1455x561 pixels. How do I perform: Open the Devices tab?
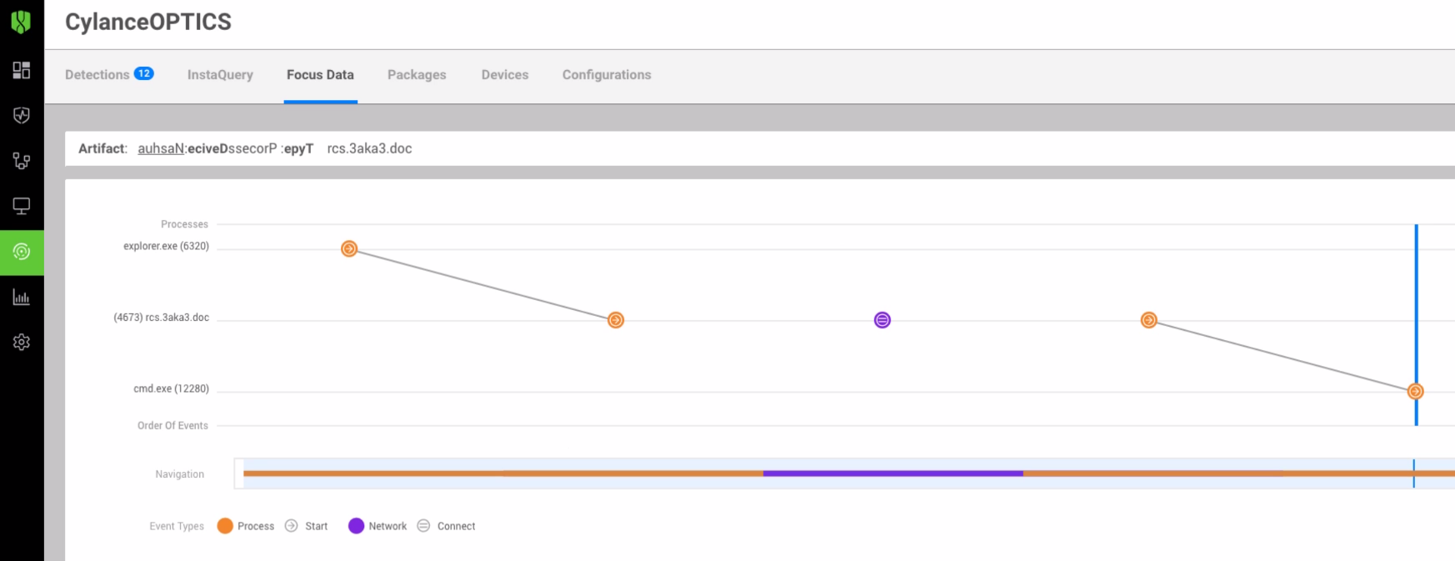click(505, 74)
